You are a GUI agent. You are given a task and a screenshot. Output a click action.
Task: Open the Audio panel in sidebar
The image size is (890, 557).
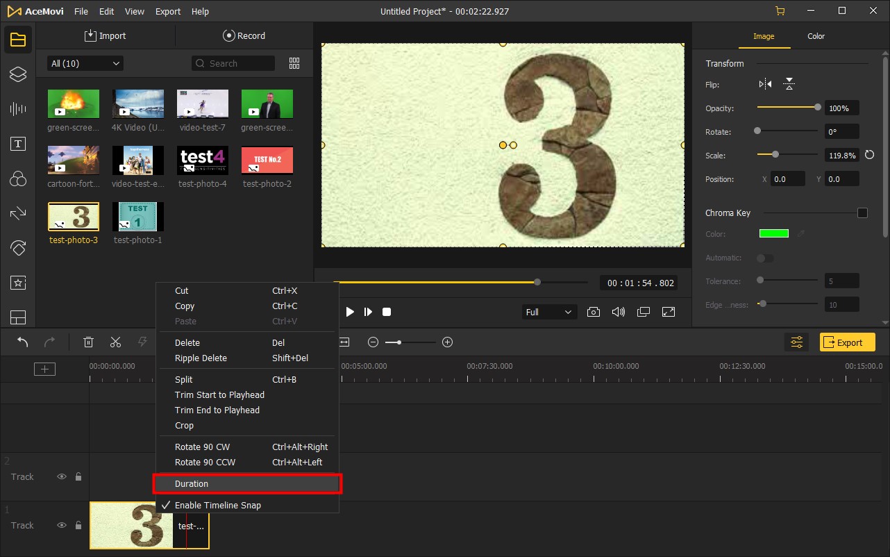(x=17, y=109)
